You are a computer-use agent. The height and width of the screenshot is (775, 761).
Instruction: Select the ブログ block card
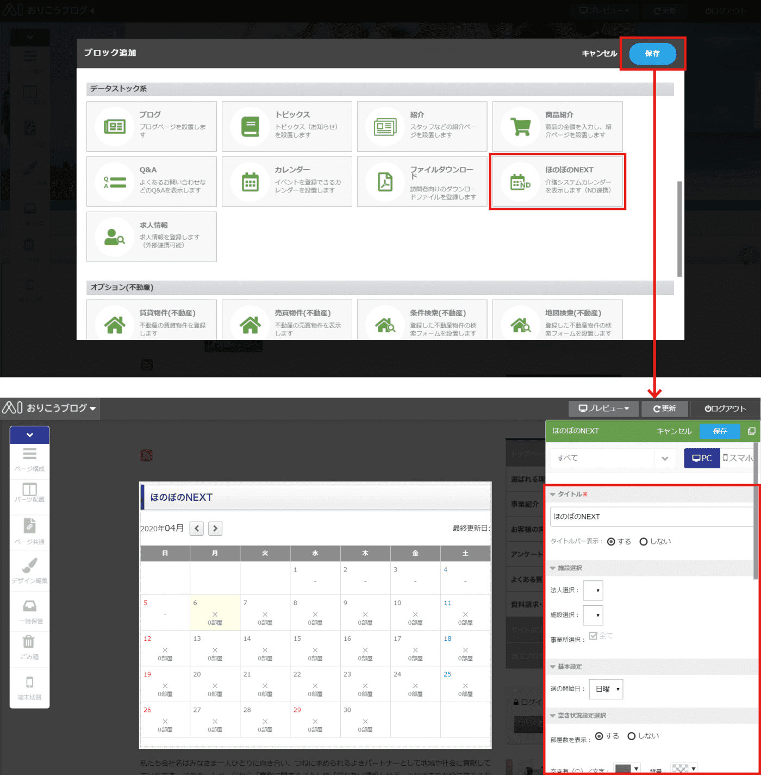(152, 127)
